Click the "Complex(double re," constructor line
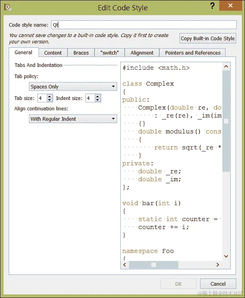This screenshot has height=298, width=245. click(179, 108)
